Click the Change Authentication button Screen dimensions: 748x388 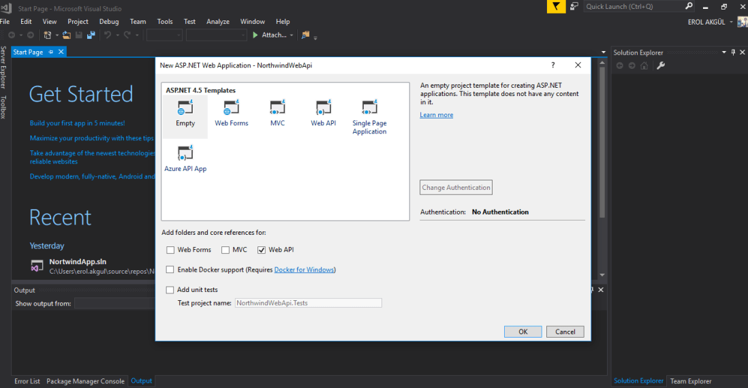(456, 188)
